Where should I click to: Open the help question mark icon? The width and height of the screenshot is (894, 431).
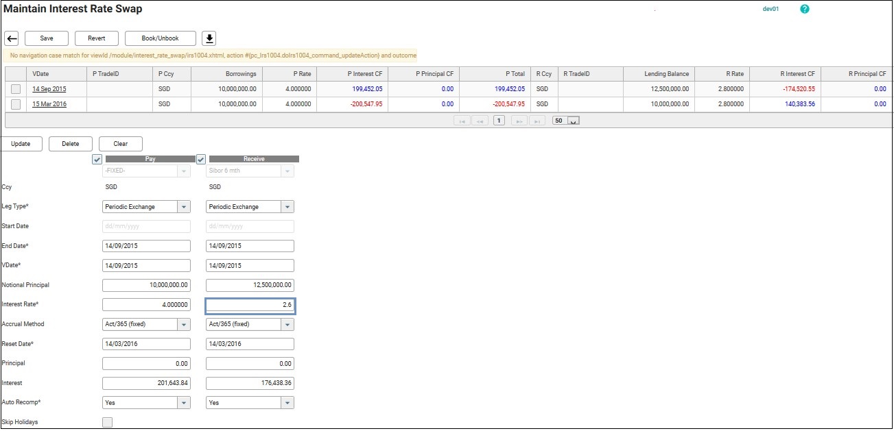[805, 10]
